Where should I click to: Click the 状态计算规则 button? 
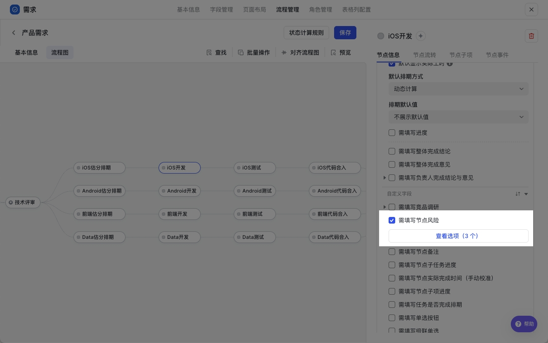[306, 33]
